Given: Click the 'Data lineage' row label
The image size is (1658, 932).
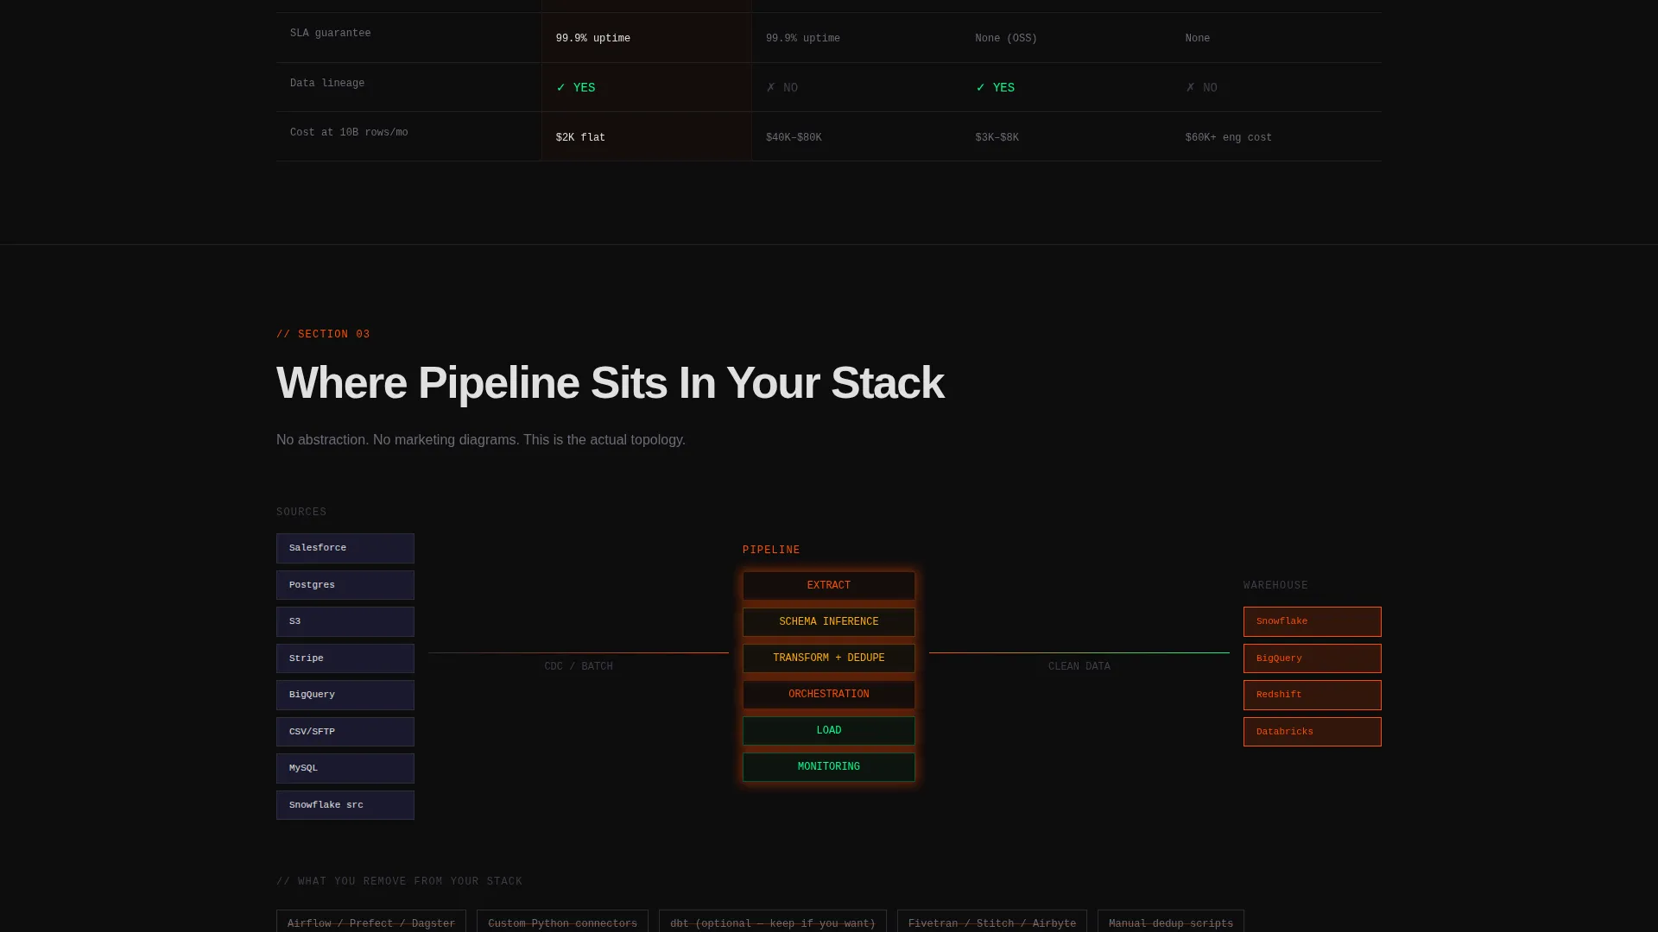Looking at the screenshot, I should pyautogui.click(x=327, y=84).
